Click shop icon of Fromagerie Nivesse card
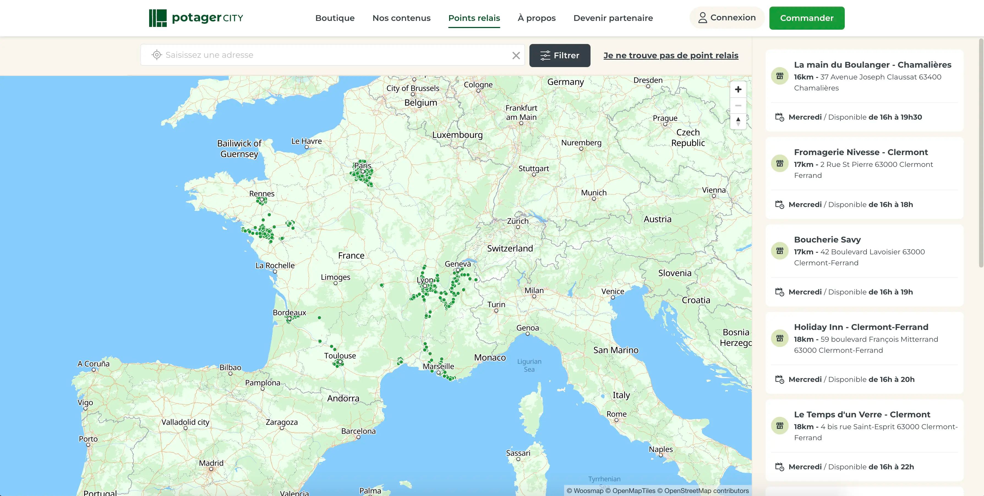This screenshot has width=984, height=496. click(x=780, y=163)
